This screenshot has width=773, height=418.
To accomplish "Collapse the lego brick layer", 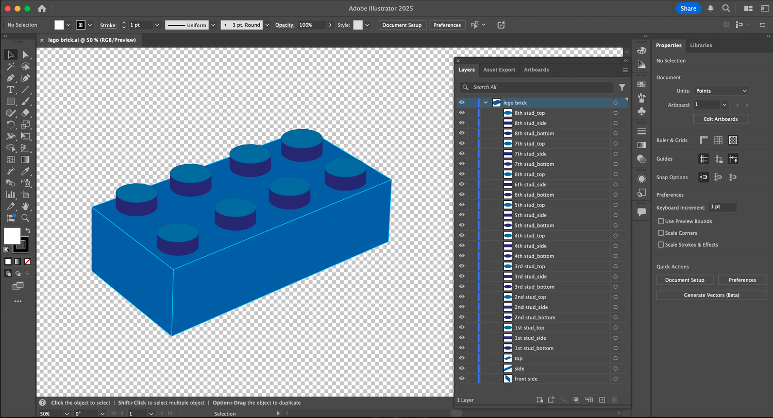I will pyautogui.click(x=485, y=102).
